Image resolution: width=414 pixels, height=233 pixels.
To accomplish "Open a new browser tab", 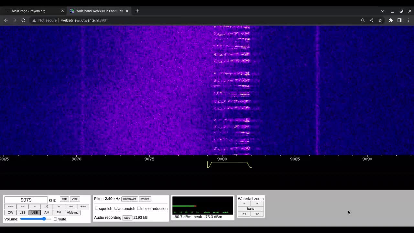I will (x=137, y=11).
